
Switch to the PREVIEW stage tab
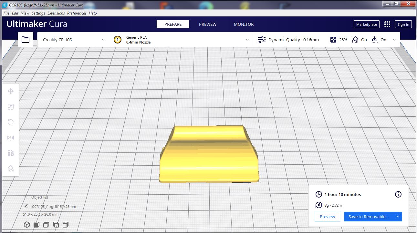(x=208, y=24)
